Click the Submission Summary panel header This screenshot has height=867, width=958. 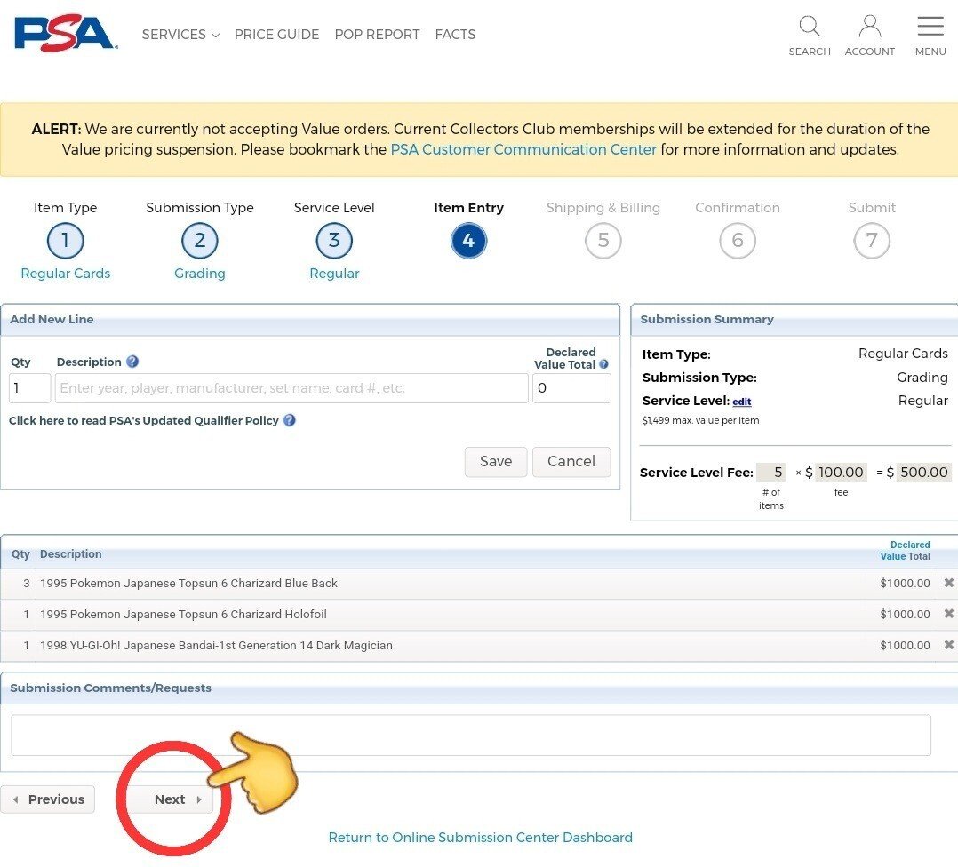(794, 319)
